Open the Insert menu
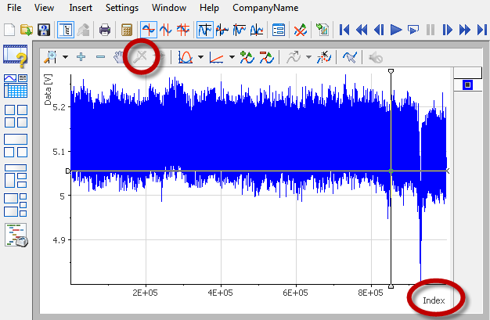The width and height of the screenshot is (490, 320). tap(80, 7)
